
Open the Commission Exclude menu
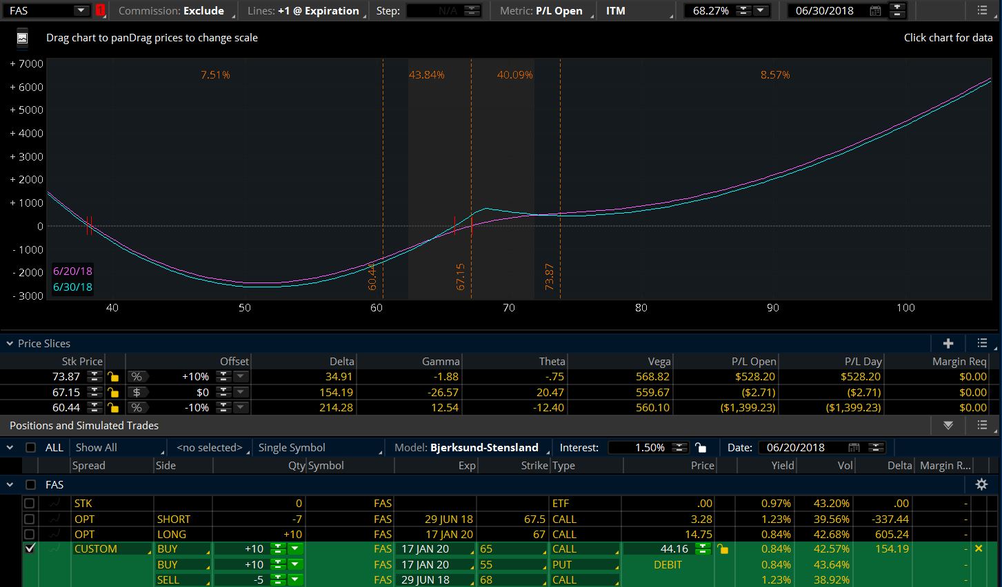pyautogui.click(x=172, y=11)
